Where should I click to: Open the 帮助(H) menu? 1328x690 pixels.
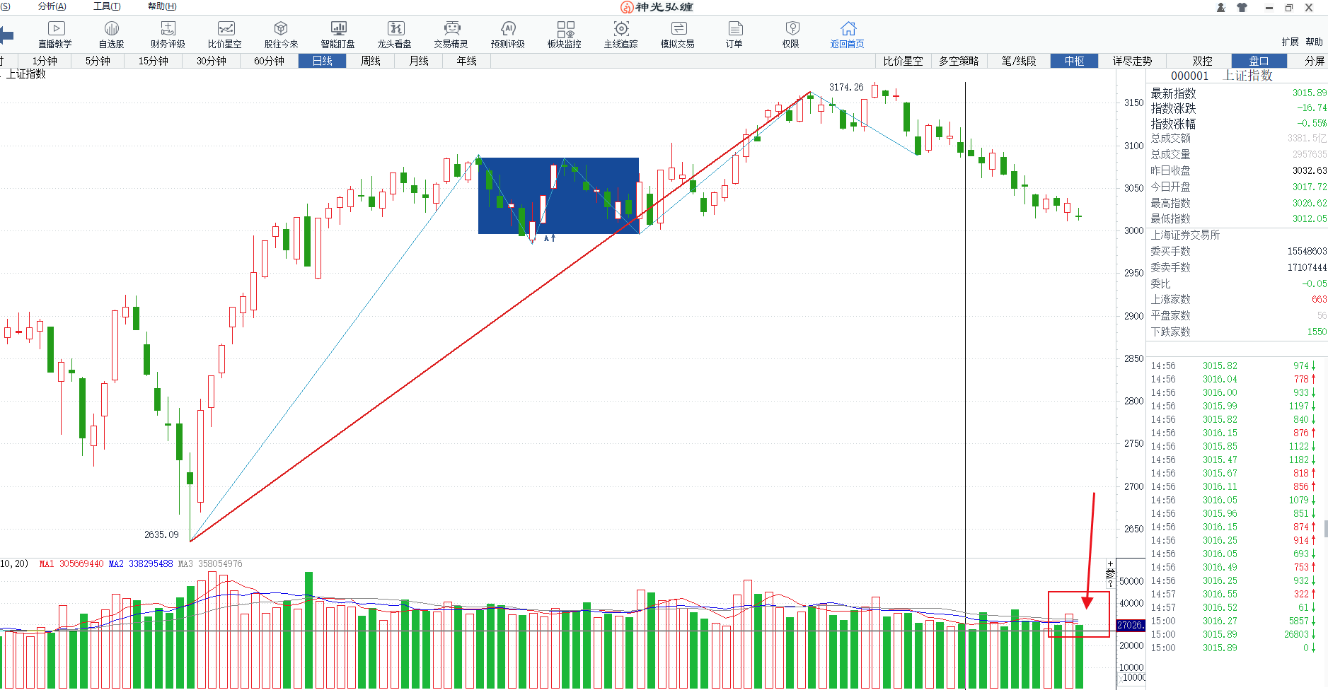pyautogui.click(x=162, y=6)
